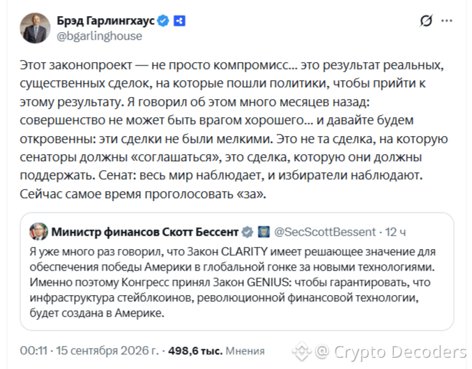Click the Crypto Decoders watermark logo

[301, 352]
